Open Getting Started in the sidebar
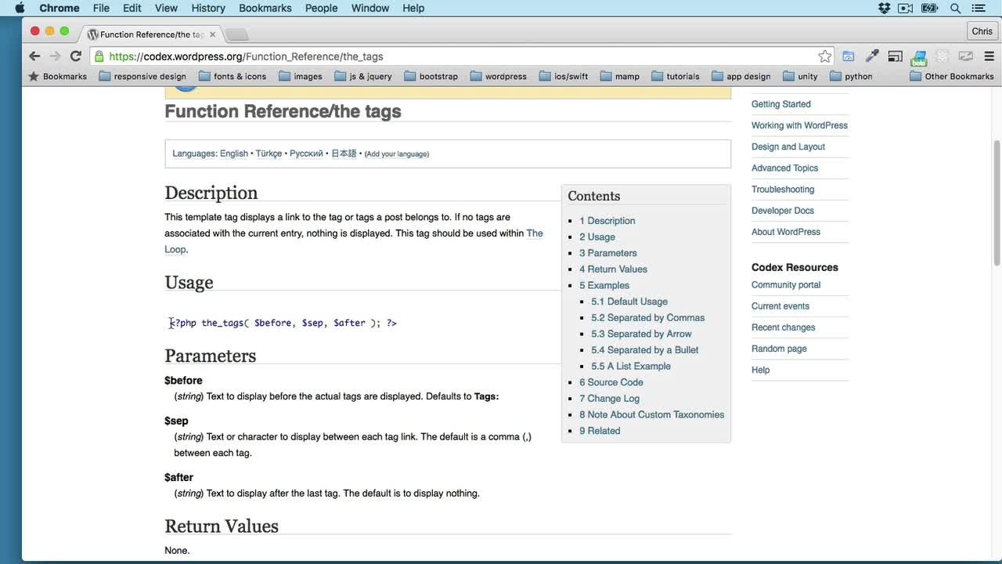Screen dimensions: 1002x564 [781, 104]
